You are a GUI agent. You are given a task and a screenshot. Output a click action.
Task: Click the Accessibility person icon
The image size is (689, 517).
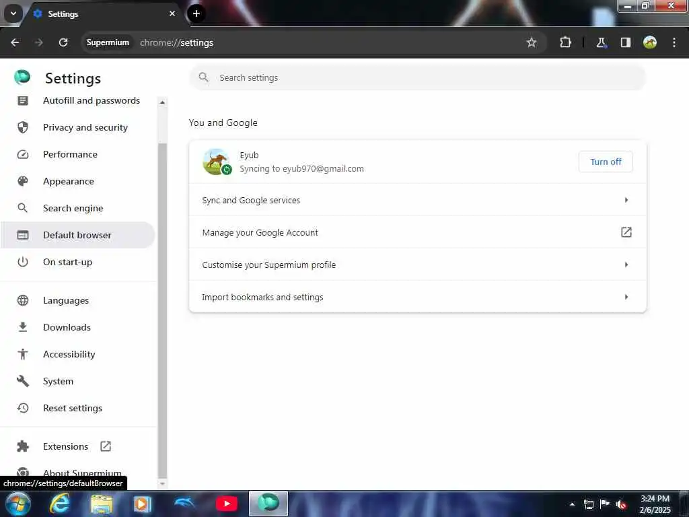coord(23,354)
